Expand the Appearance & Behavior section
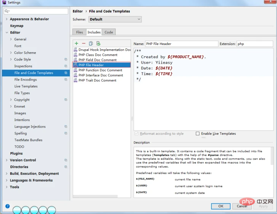Viewport: 277px width, 214px height. (x=6, y=19)
